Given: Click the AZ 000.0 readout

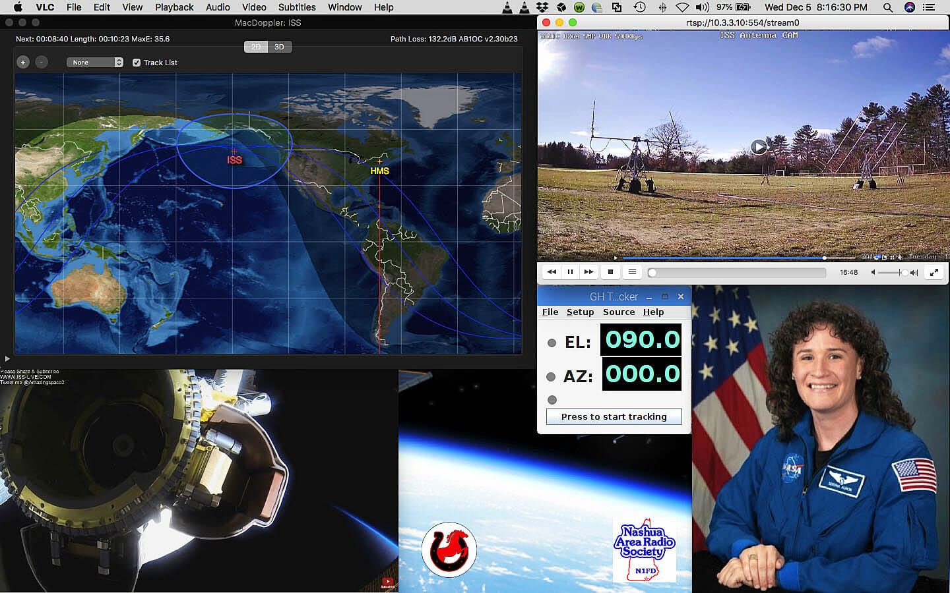Looking at the screenshot, I should [641, 374].
